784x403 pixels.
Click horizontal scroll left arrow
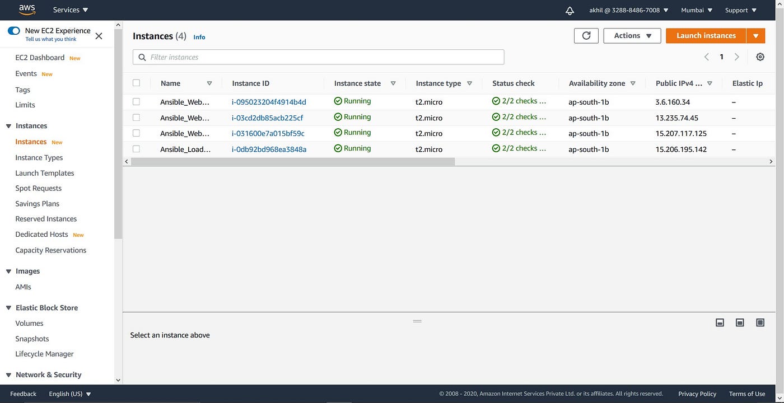[127, 161]
